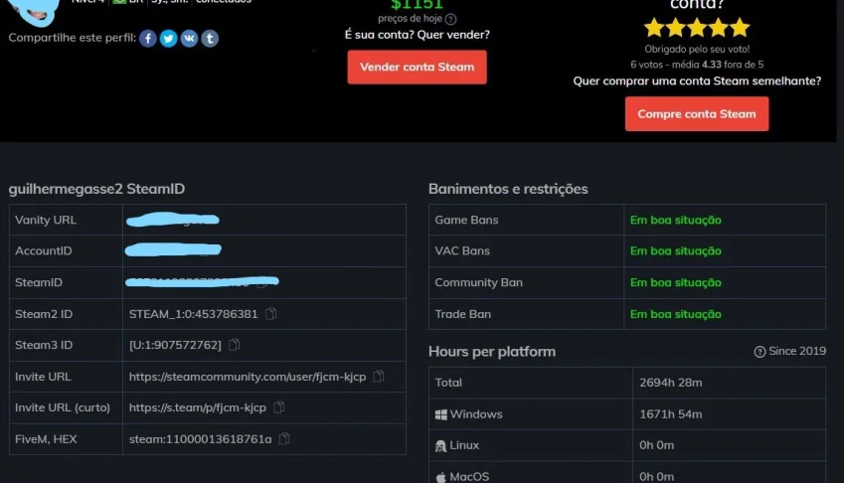The height and width of the screenshot is (483, 844).
Task: Click the Community Ban status text
Action: 676,282
